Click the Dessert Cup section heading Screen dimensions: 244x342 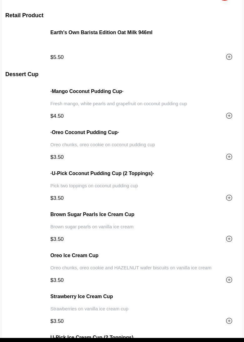coord(22,74)
